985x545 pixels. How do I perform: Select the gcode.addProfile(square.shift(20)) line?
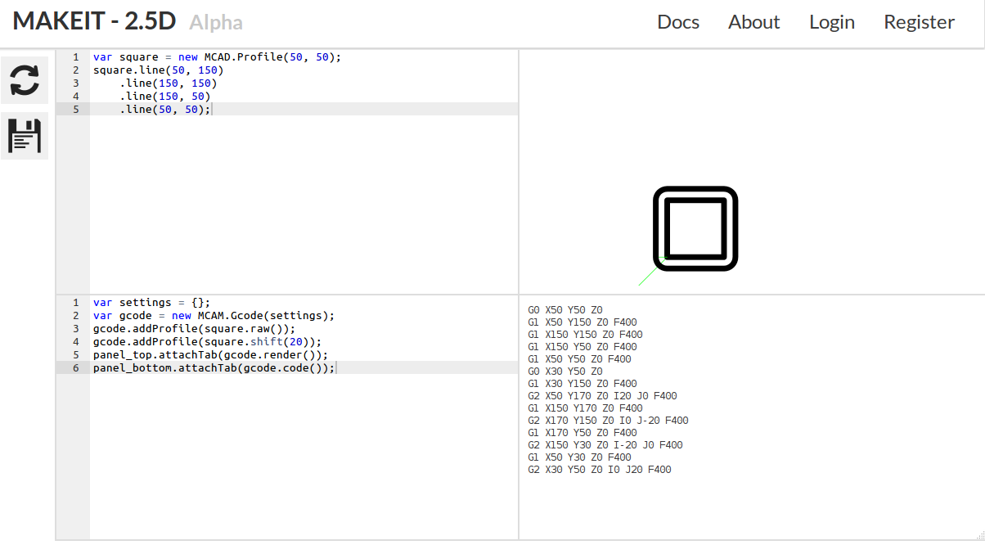point(205,341)
